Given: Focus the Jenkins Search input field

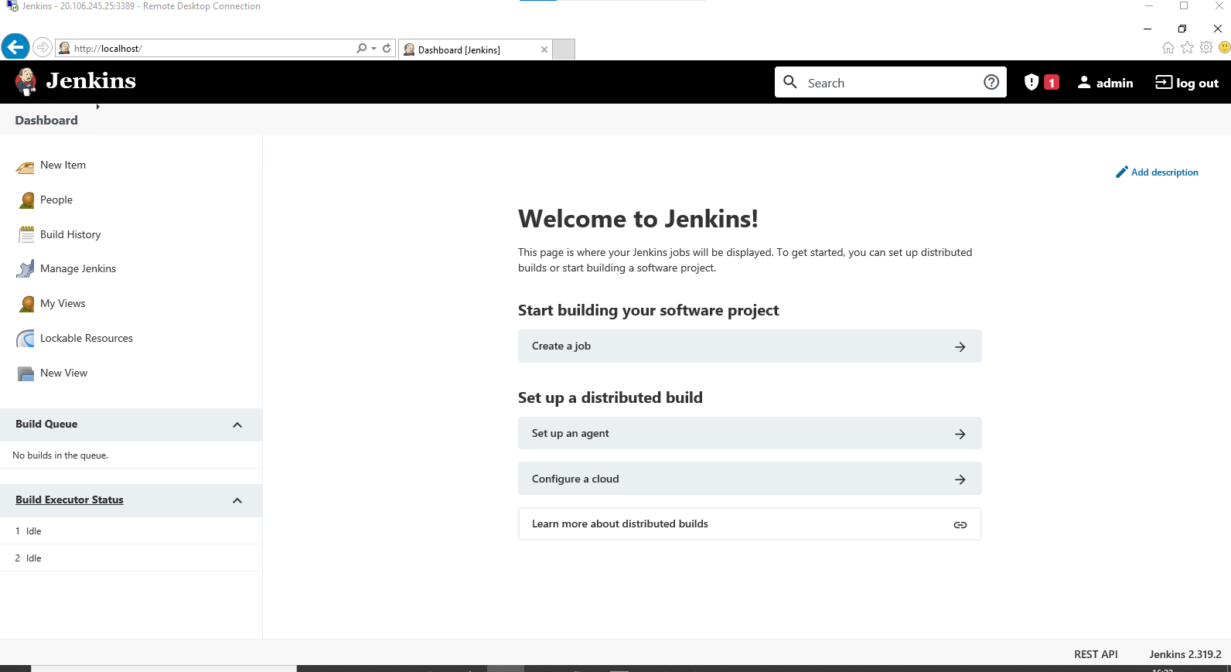Looking at the screenshot, I should click(889, 83).
